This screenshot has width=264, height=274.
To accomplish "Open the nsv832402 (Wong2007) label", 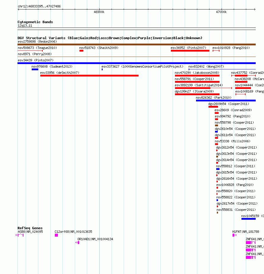I will (206, 67).
